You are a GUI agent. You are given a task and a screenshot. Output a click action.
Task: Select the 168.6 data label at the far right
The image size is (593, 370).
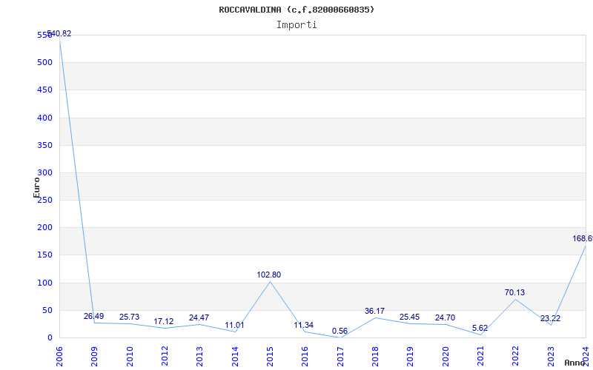click(583, 238)
